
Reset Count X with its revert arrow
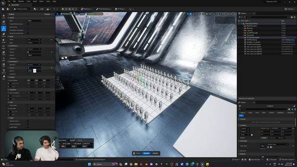point(52,52)
